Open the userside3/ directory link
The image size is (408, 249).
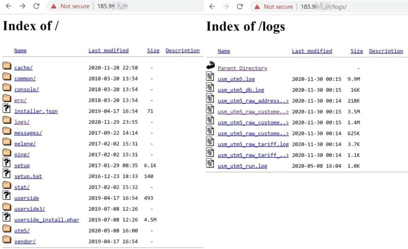(x=29, y=209)
